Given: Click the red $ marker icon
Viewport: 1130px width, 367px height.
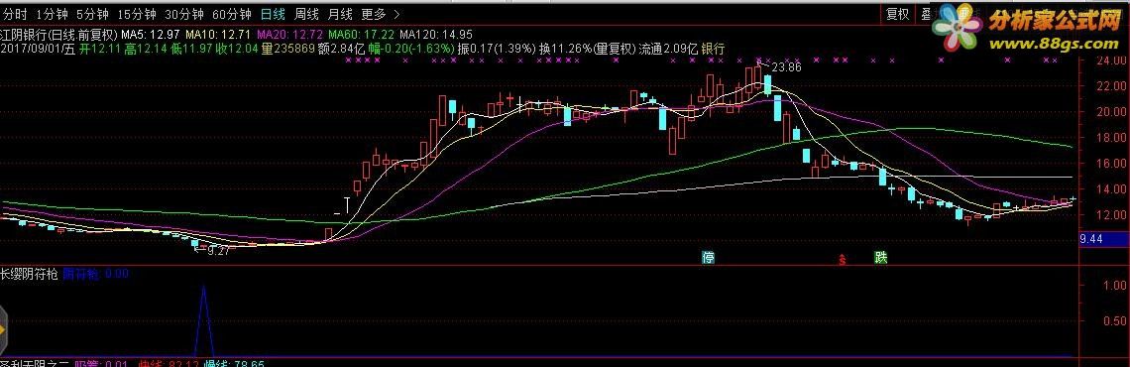Looking at the screenshot, I should [842, 259].
